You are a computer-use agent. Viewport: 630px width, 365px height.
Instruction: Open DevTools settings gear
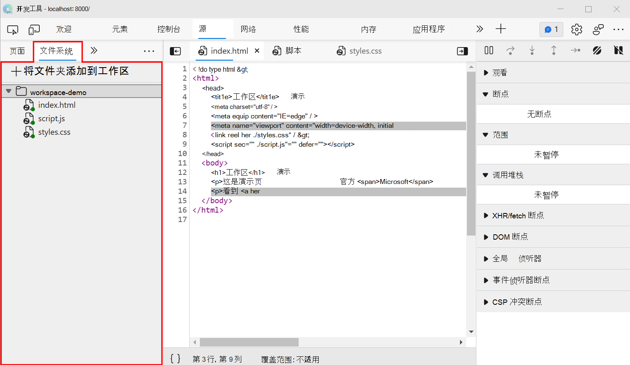click(x=577, y=29)
